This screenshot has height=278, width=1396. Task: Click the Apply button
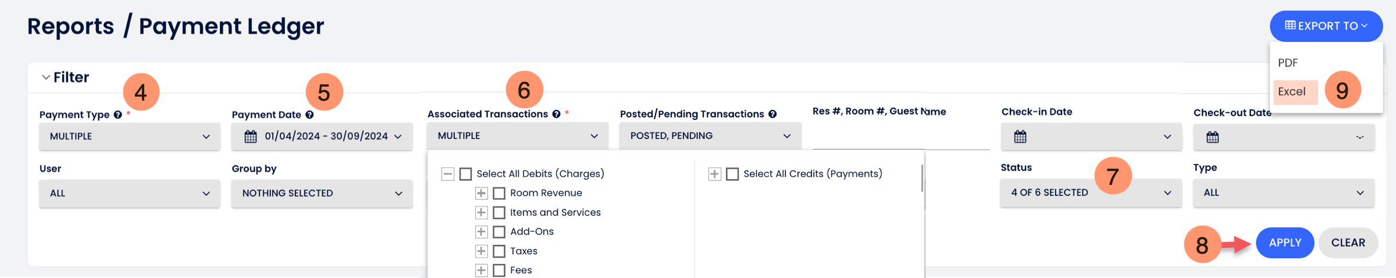click(x=1285, y=243)
